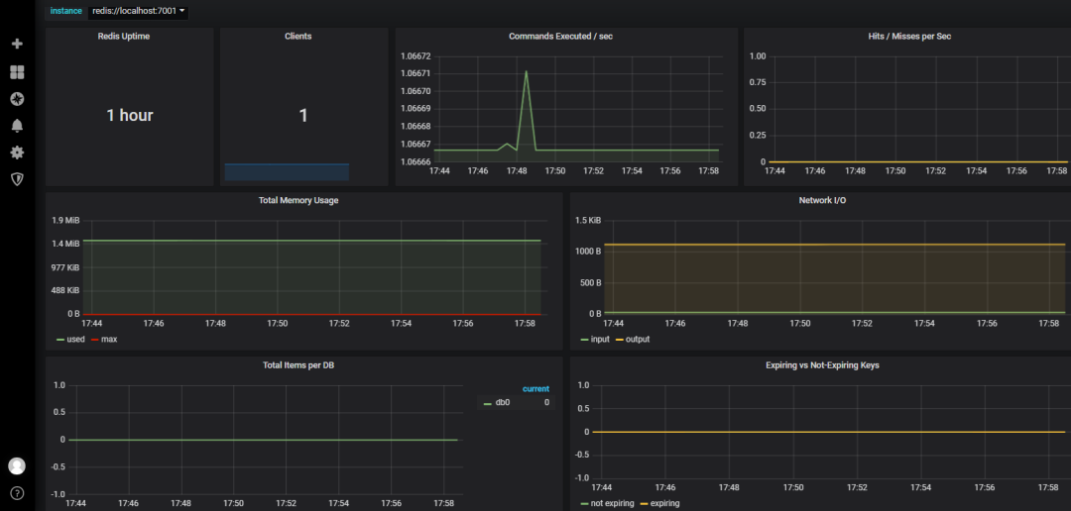Screen dimensions: 1071x511
Task: Open the user profile avatar icon
Action: [x=17, y=466]
